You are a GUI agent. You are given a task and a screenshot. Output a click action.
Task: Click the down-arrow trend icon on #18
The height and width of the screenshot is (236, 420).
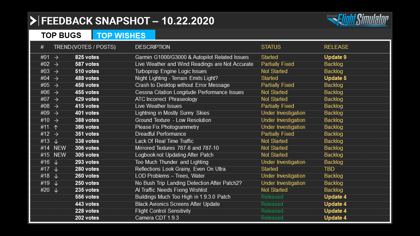56,176
